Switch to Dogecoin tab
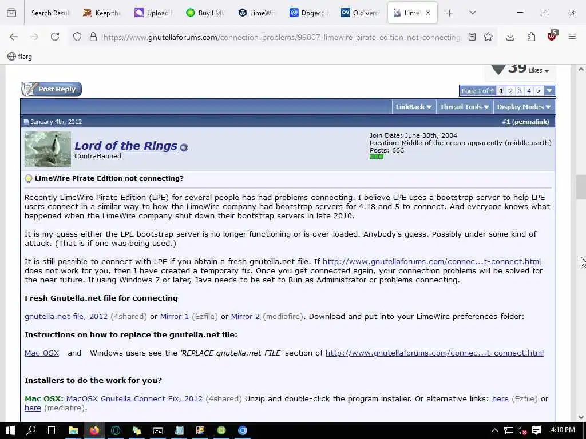This screenshot has width=586, height=439. click(308, 13)
